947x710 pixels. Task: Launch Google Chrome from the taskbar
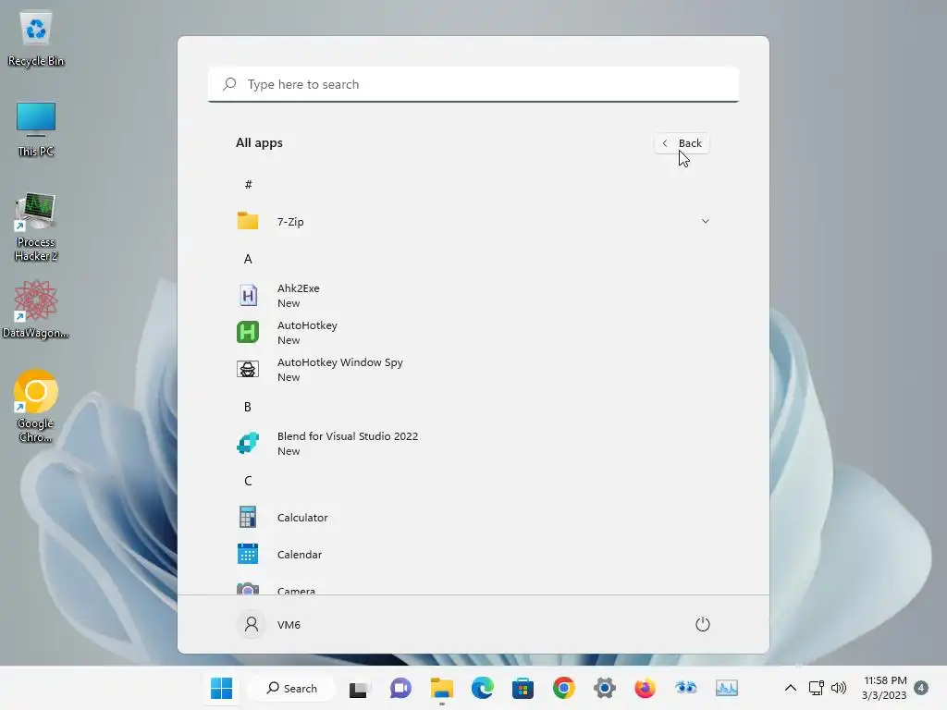click(x=563, y=688)
